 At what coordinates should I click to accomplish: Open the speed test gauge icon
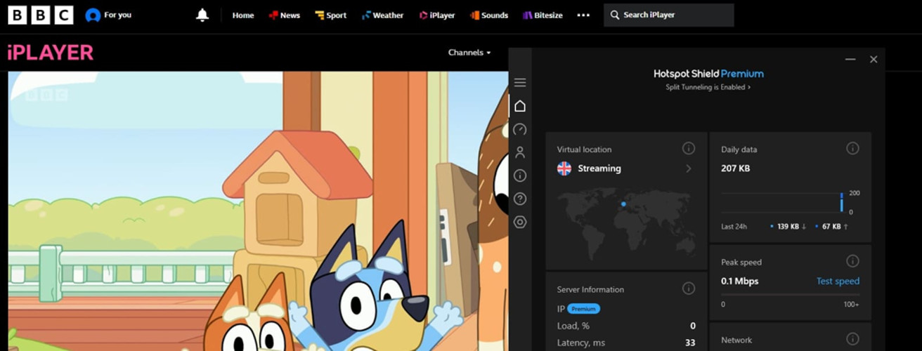pos(520,129)
